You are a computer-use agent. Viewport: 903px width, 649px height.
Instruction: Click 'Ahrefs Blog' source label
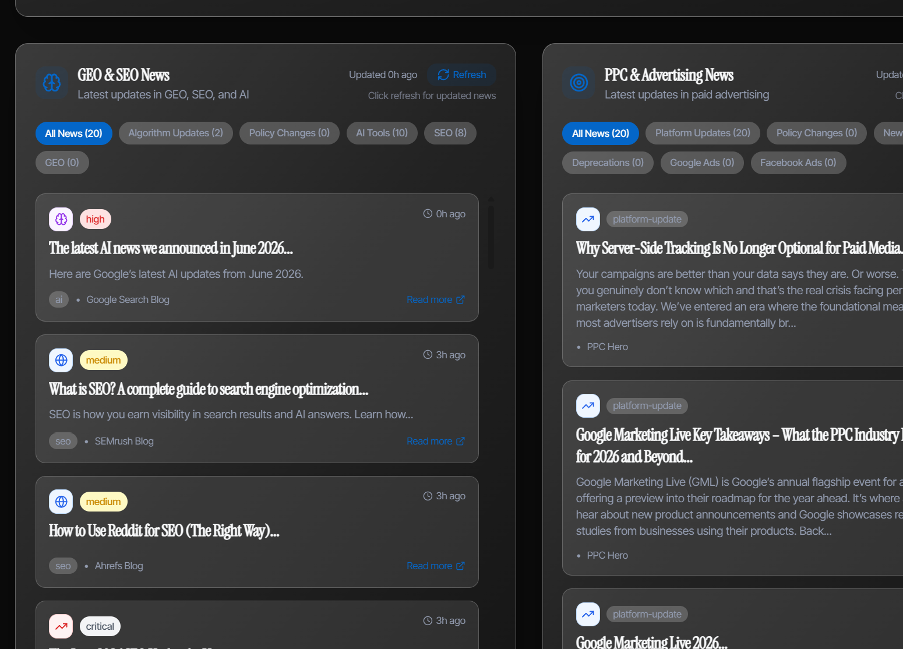tap(119, 566)
